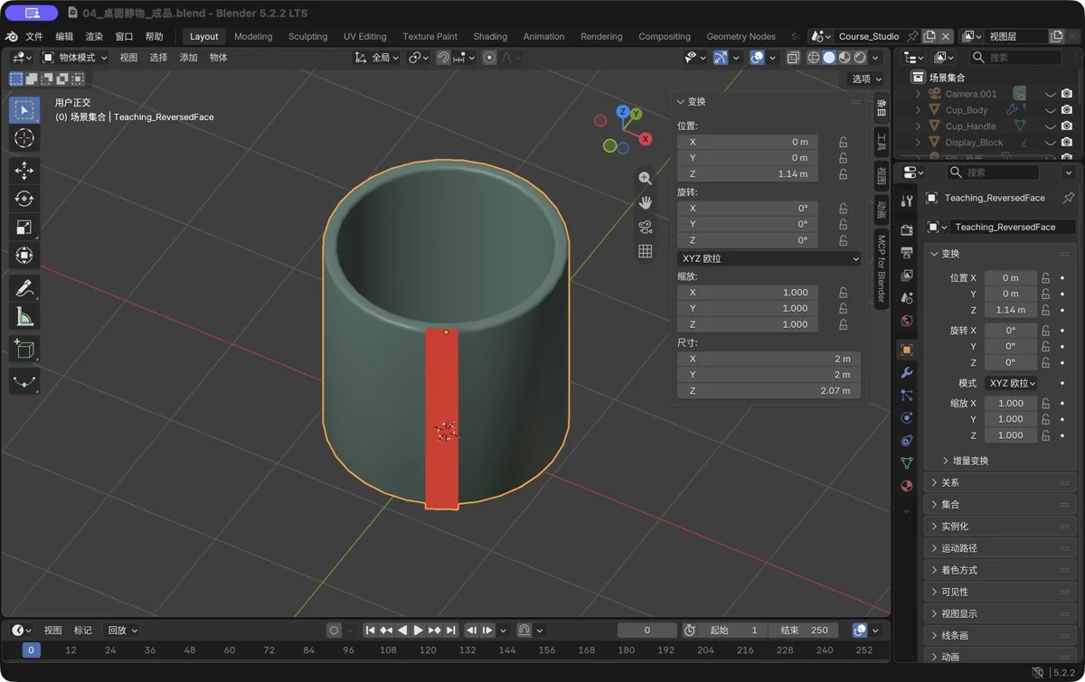Open the 选项 options dropdown
The width and height of the screenshot is (1085, 682).
pos(865,79)
